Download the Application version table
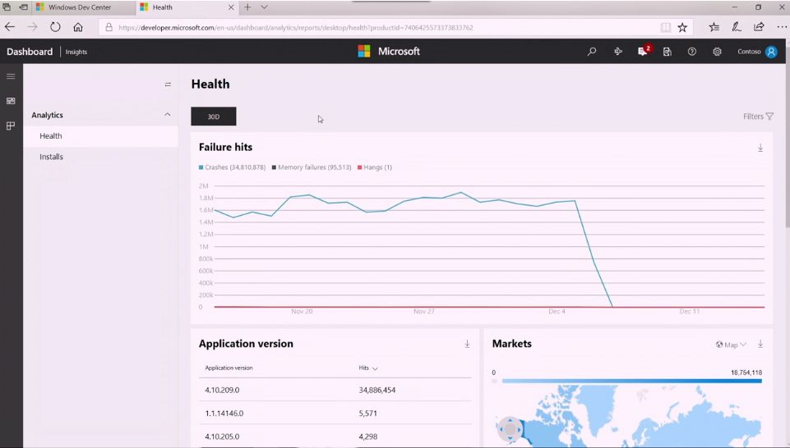Screen dimensions: 790x448 (467, 344)
